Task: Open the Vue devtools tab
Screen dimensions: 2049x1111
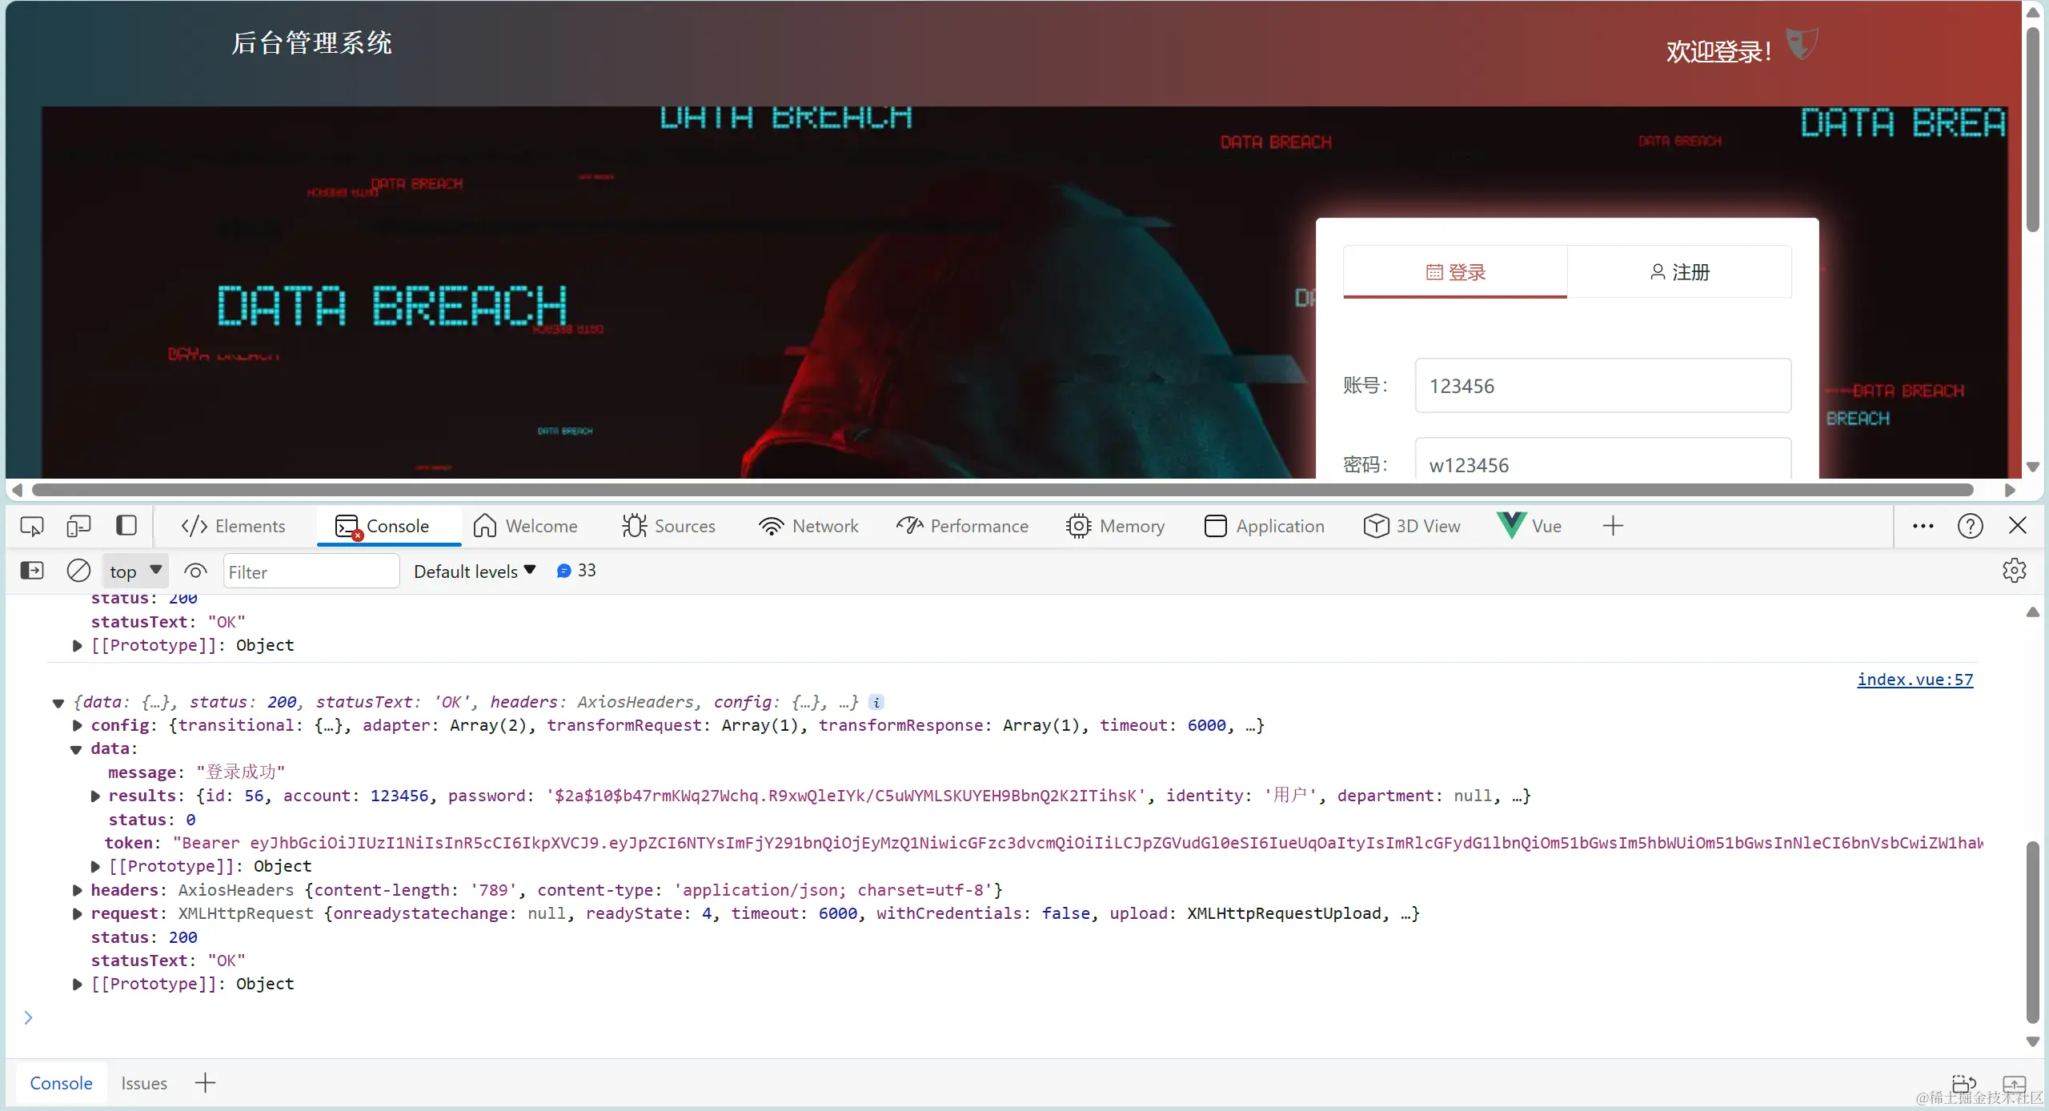Action: click(1530, 526)
